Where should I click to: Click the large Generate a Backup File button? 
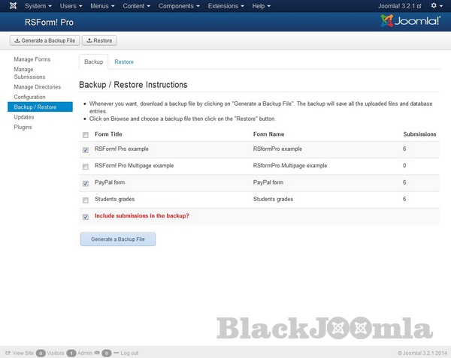click(x=117, y=239)
